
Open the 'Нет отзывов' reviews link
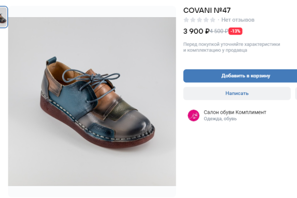tap(238, 20)
